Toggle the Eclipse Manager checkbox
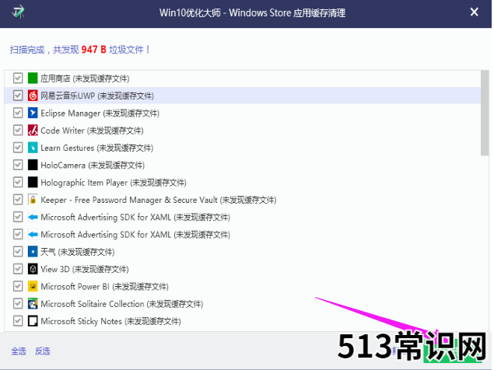 click(x=18, y=113)
